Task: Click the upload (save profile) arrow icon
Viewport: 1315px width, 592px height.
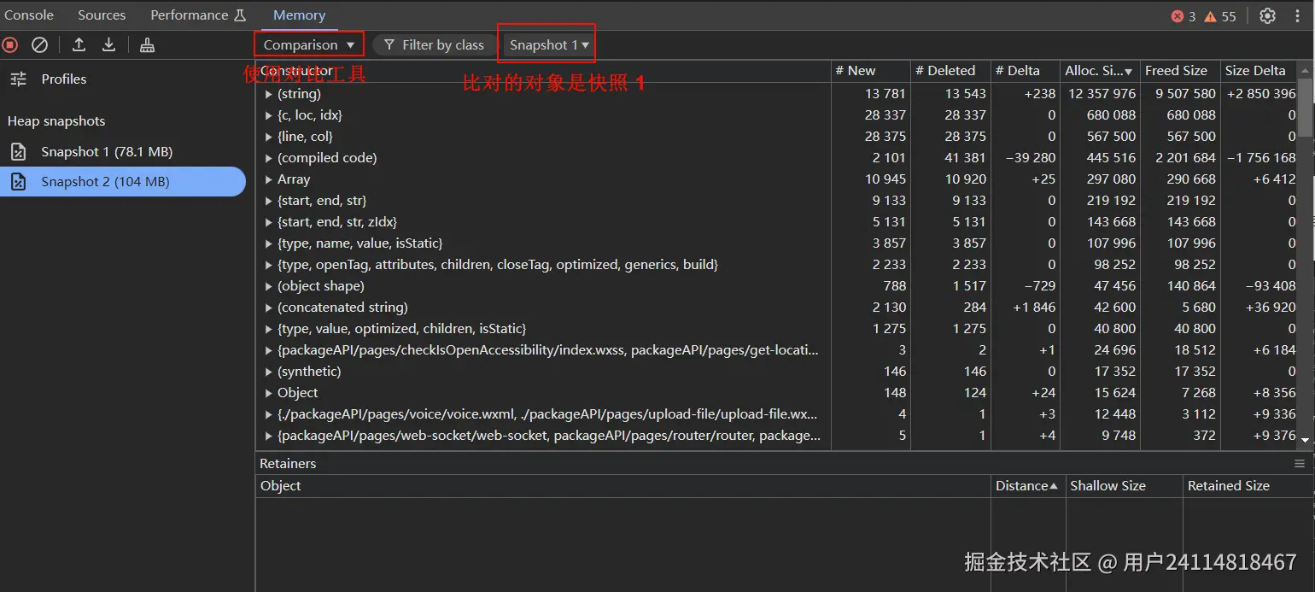Action: pyautogui.click(x=79, y=45)
